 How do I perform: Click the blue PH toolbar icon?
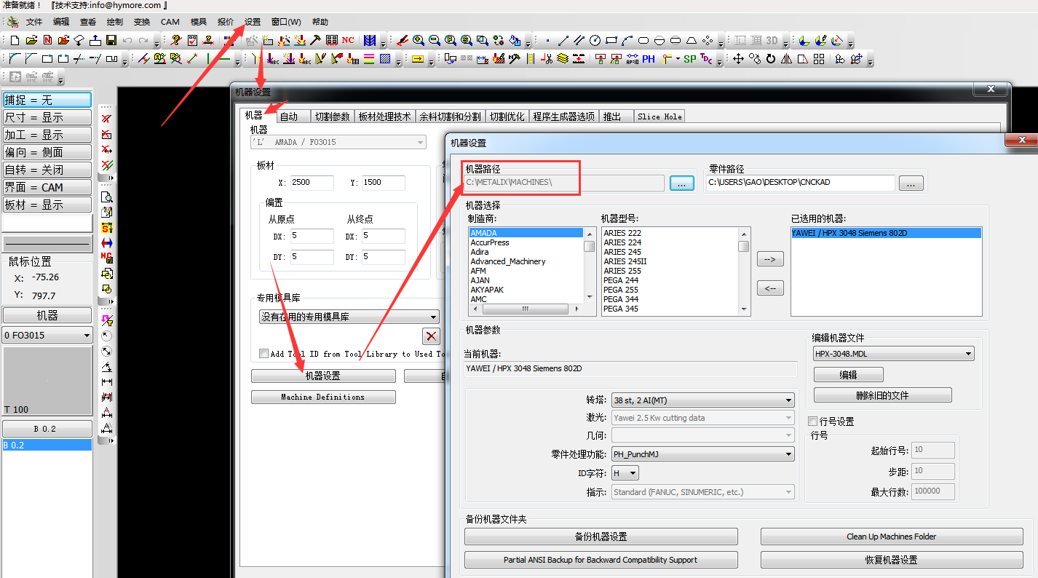click(x=648, y=59)
